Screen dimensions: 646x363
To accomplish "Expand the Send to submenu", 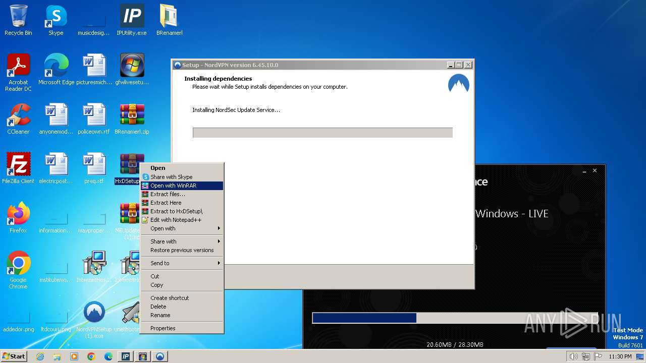I will (182, 263).
